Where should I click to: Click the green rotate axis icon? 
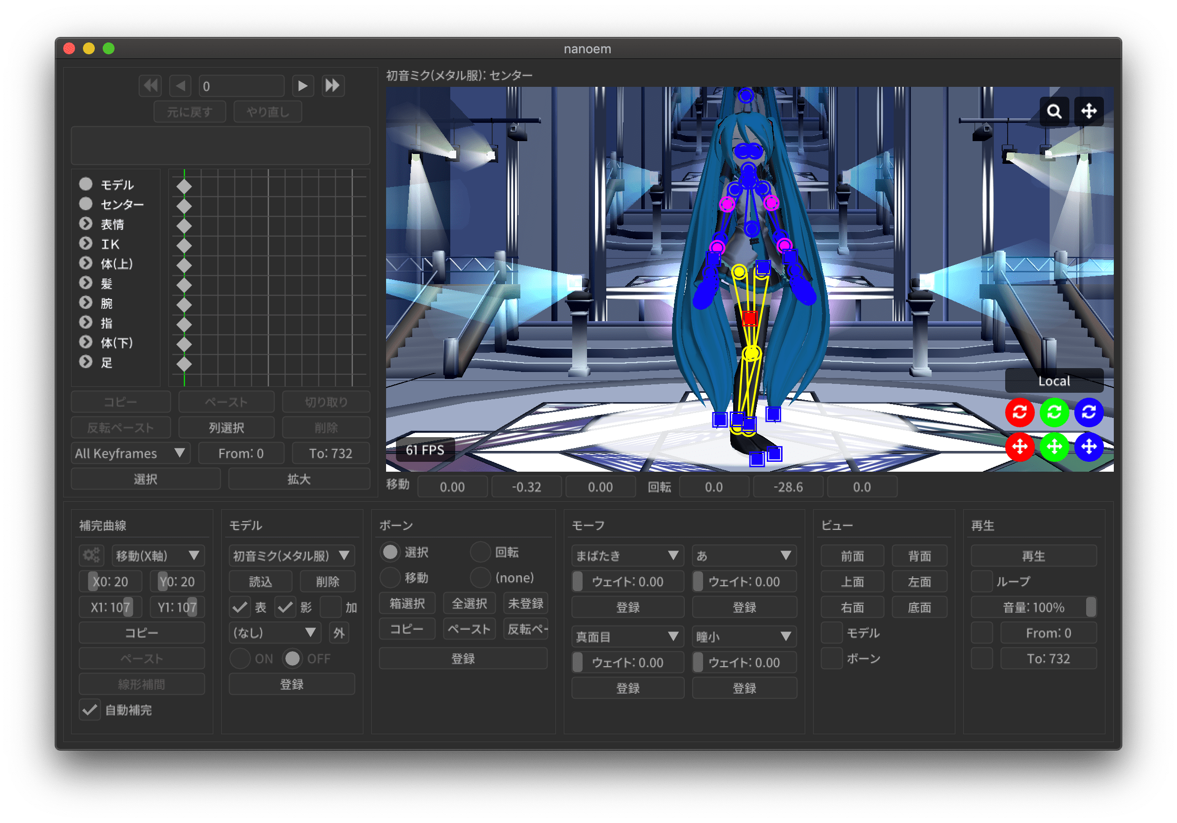[x=1054, y=412]
